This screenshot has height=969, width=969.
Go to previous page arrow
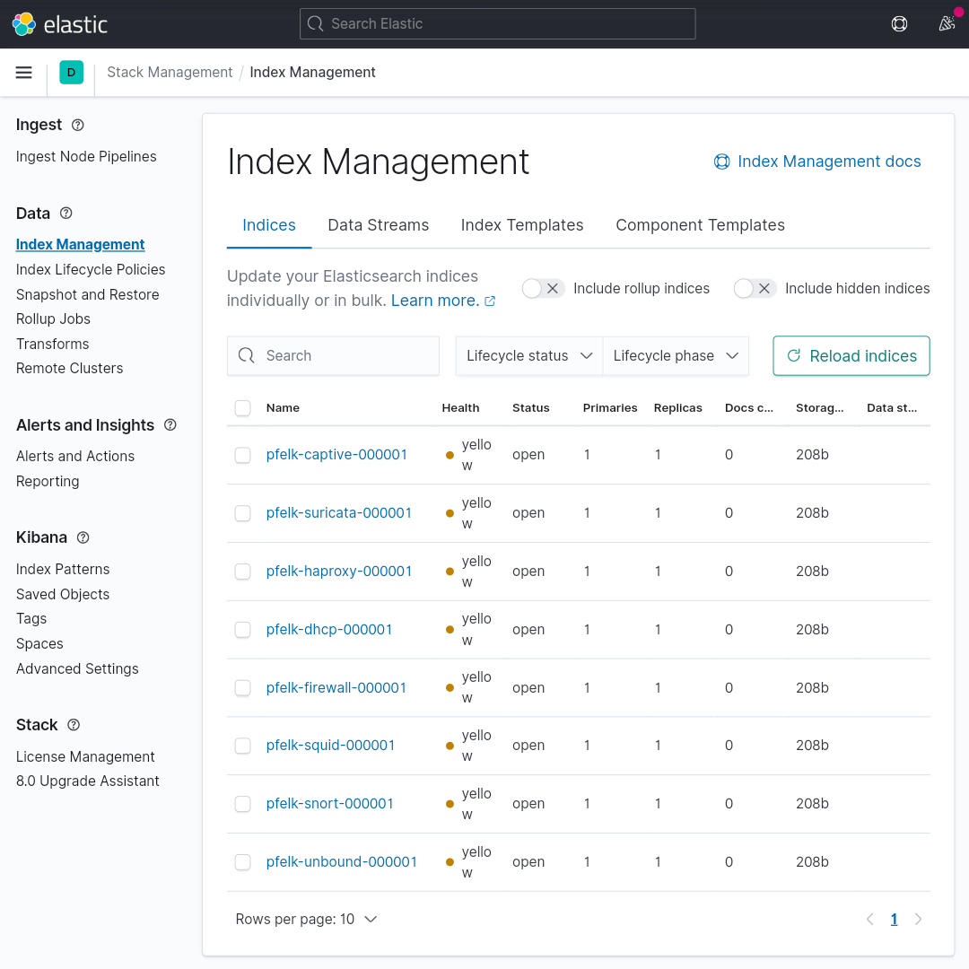[870, 919]
